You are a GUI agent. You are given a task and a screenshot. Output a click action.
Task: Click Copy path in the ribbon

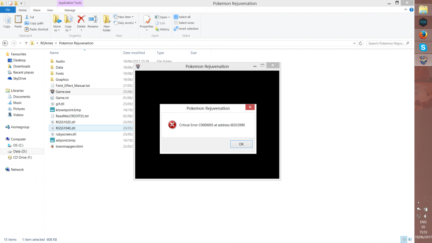pyautogui.click(x=34, y=23)
